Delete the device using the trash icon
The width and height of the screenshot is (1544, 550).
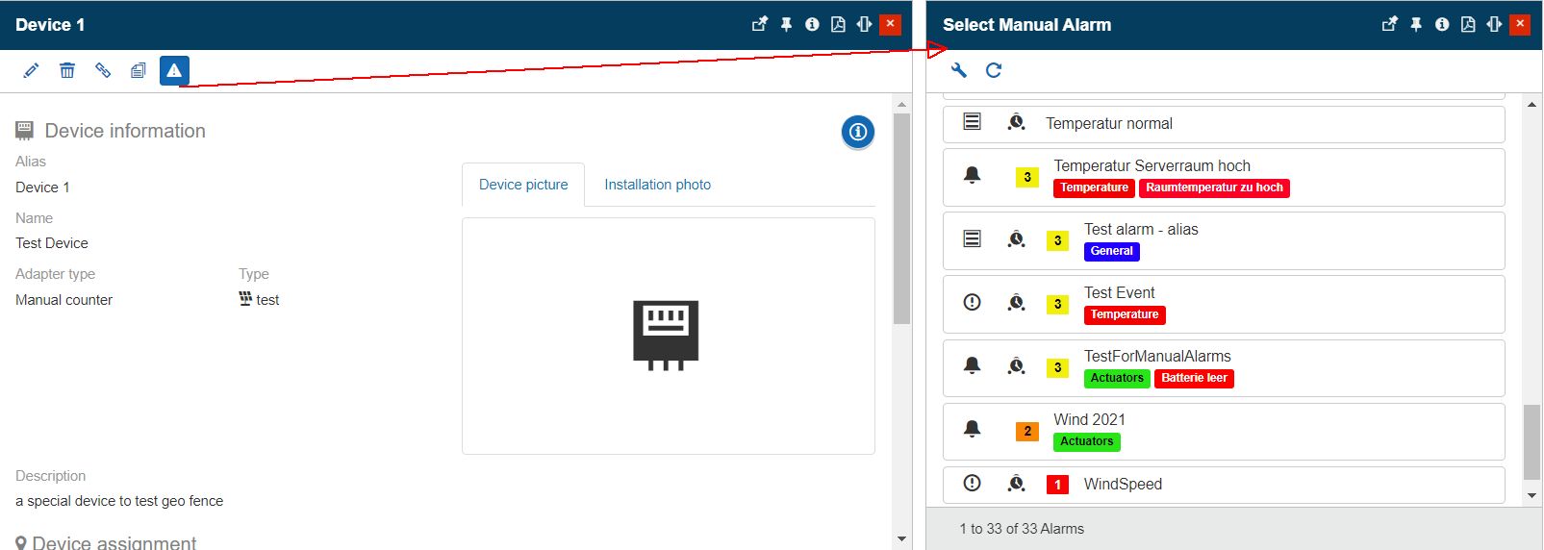click(x=67, y=70)
